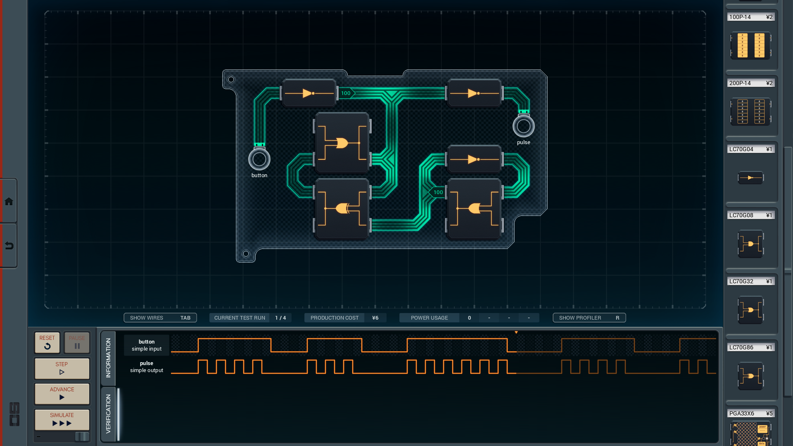Pick the LC70G08 AND gate chip
The image size is (793, 446).
click(x=750, y=244)
